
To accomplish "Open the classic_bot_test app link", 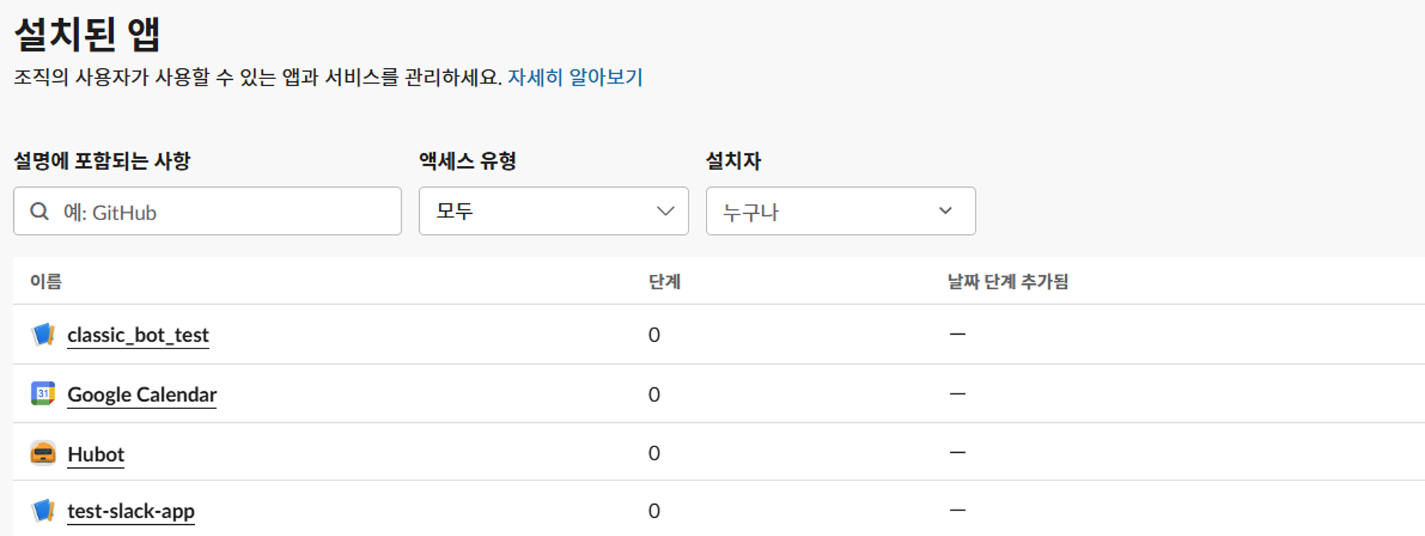I will (x=138, y=335).
